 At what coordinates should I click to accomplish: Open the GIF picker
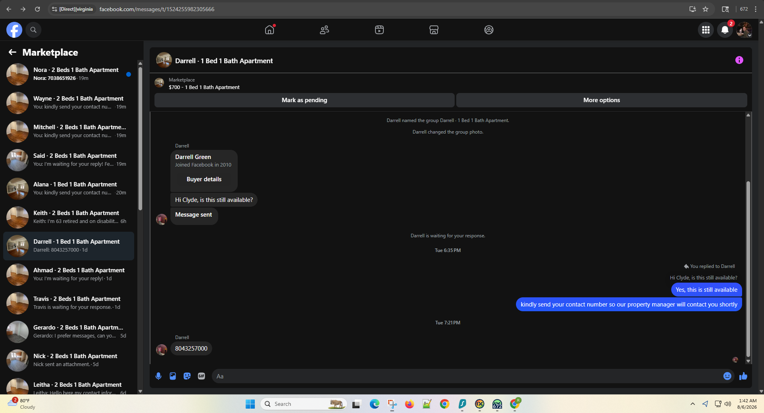(201, 376)
